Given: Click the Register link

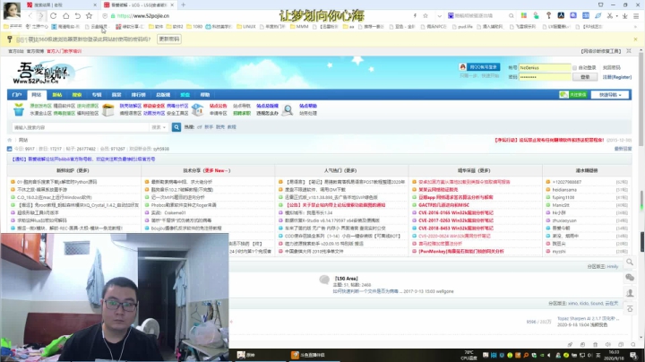Looking at the screenshot, I should [616, 77].
